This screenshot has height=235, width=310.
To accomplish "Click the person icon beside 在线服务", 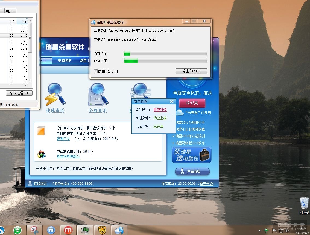I will (x=30, y=183).
